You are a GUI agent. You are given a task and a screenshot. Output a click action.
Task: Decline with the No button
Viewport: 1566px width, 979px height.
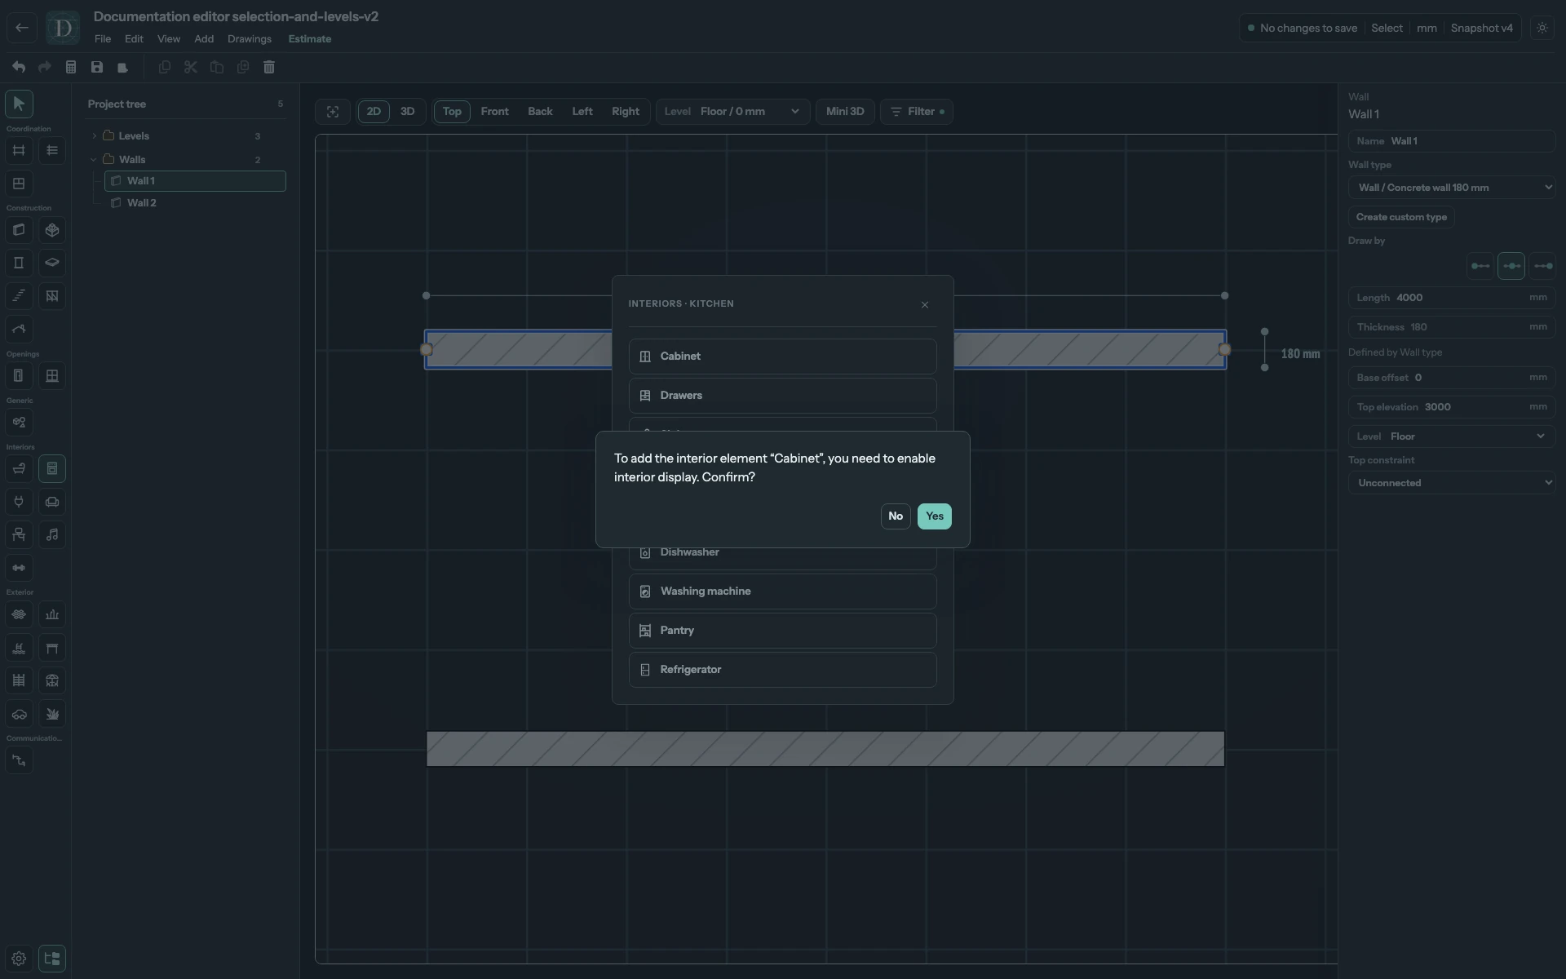coord(896,516)
